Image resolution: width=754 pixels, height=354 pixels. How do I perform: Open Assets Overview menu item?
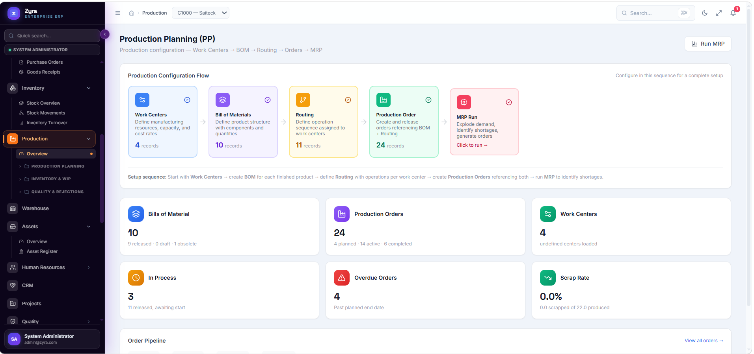pyautogui.click(x=37, y=242)
